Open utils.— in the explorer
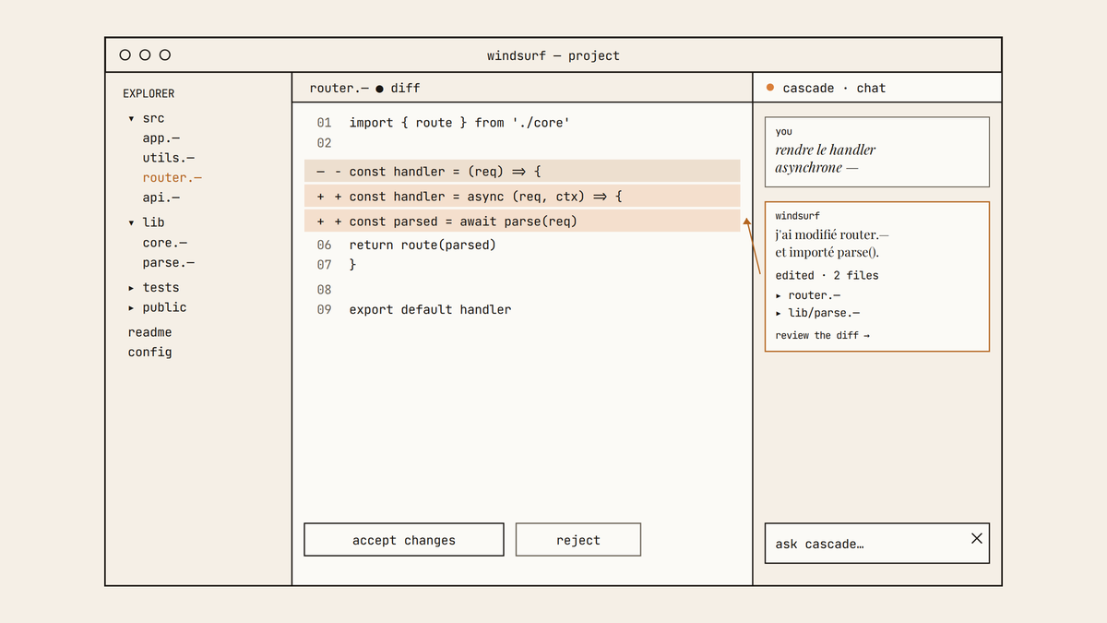This screenshot has width=1107, height=623. point(169,158)
